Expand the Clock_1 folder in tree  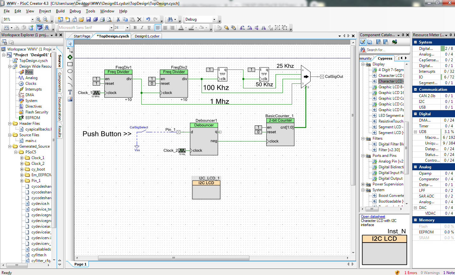(22, 158)
